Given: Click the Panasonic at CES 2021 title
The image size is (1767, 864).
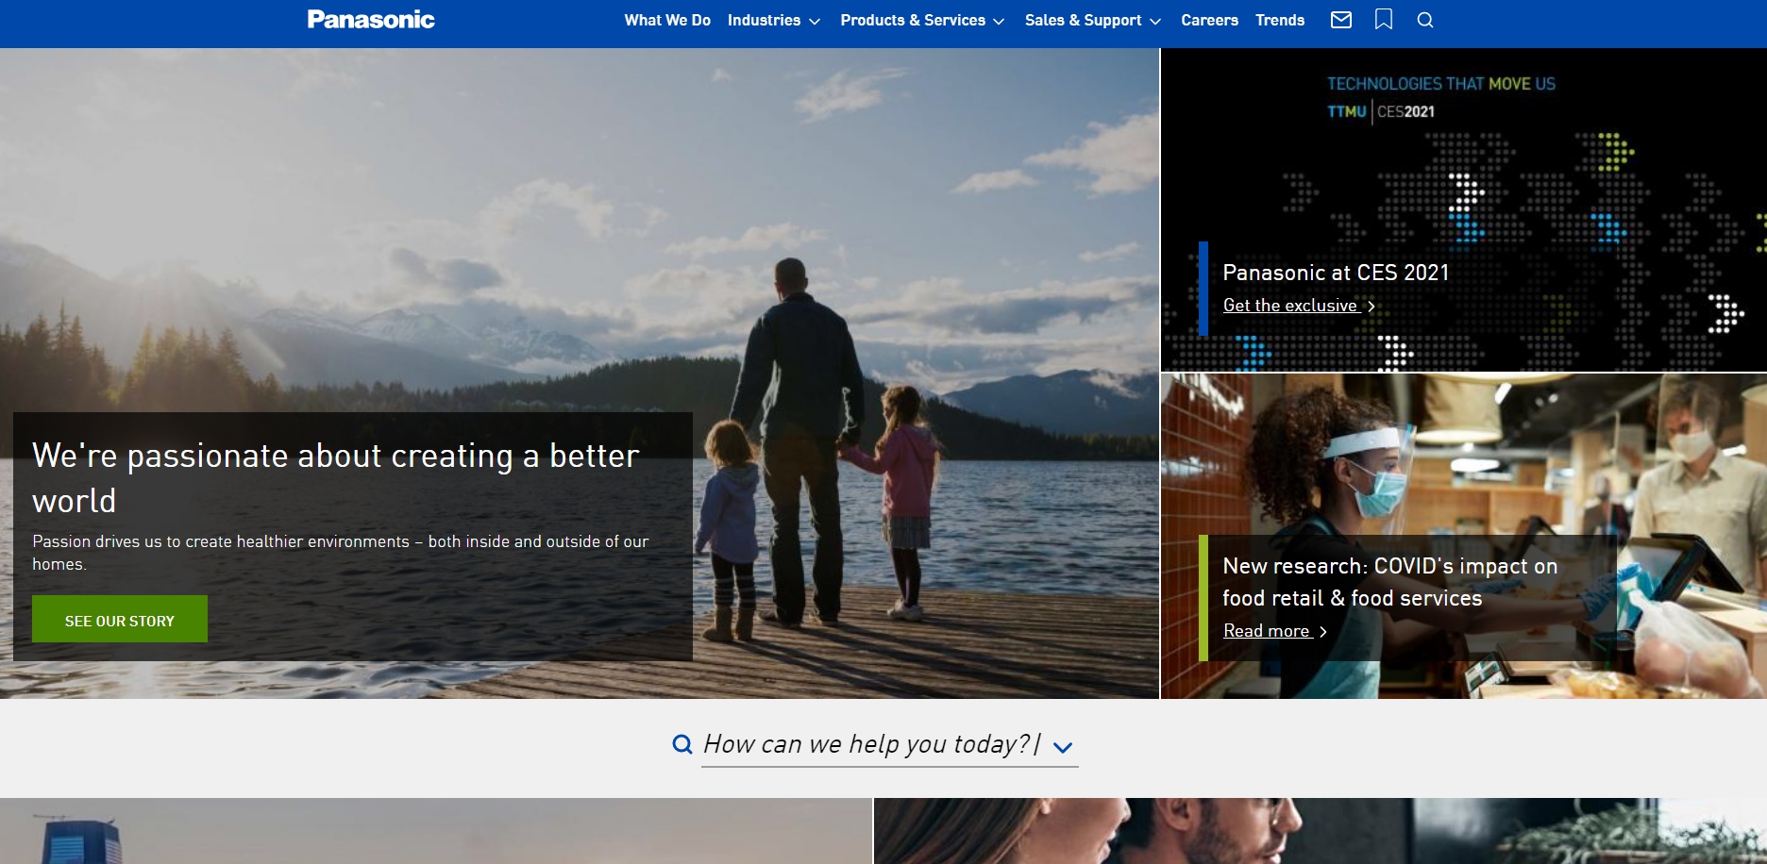Looking at the screenshot, I should point(1336,273).
